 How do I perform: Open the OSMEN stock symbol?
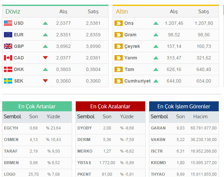tap(11, 139)
